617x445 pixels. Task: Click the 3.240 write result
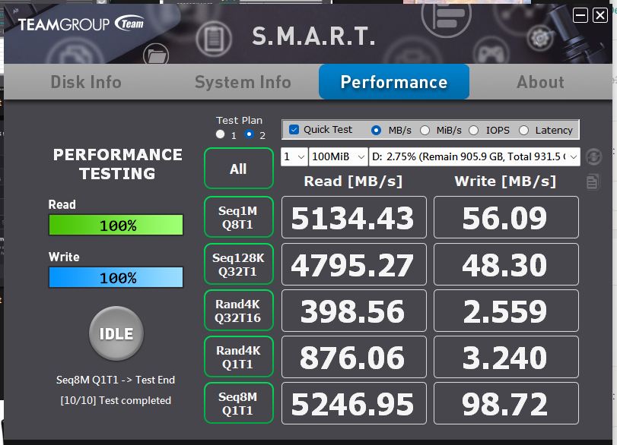click(506, 357)
